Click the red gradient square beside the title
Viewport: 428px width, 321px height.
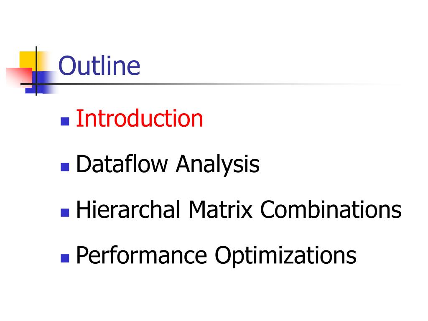click(x=19, y=77)
